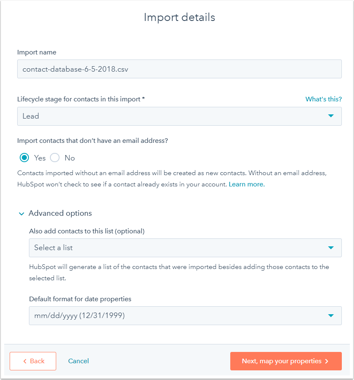This screenshot has width=354, height=380.
Task: Click the Select a list dropdown arrow
Action: (331, 248)
